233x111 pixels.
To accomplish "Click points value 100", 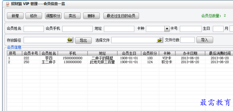I will [150, 58].
